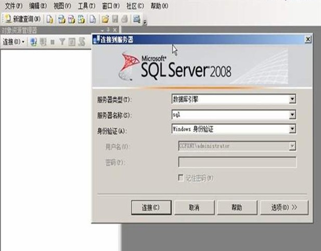321x251 pixels.
Task: Click the Open File folder icon
Action: pos(105,19)
